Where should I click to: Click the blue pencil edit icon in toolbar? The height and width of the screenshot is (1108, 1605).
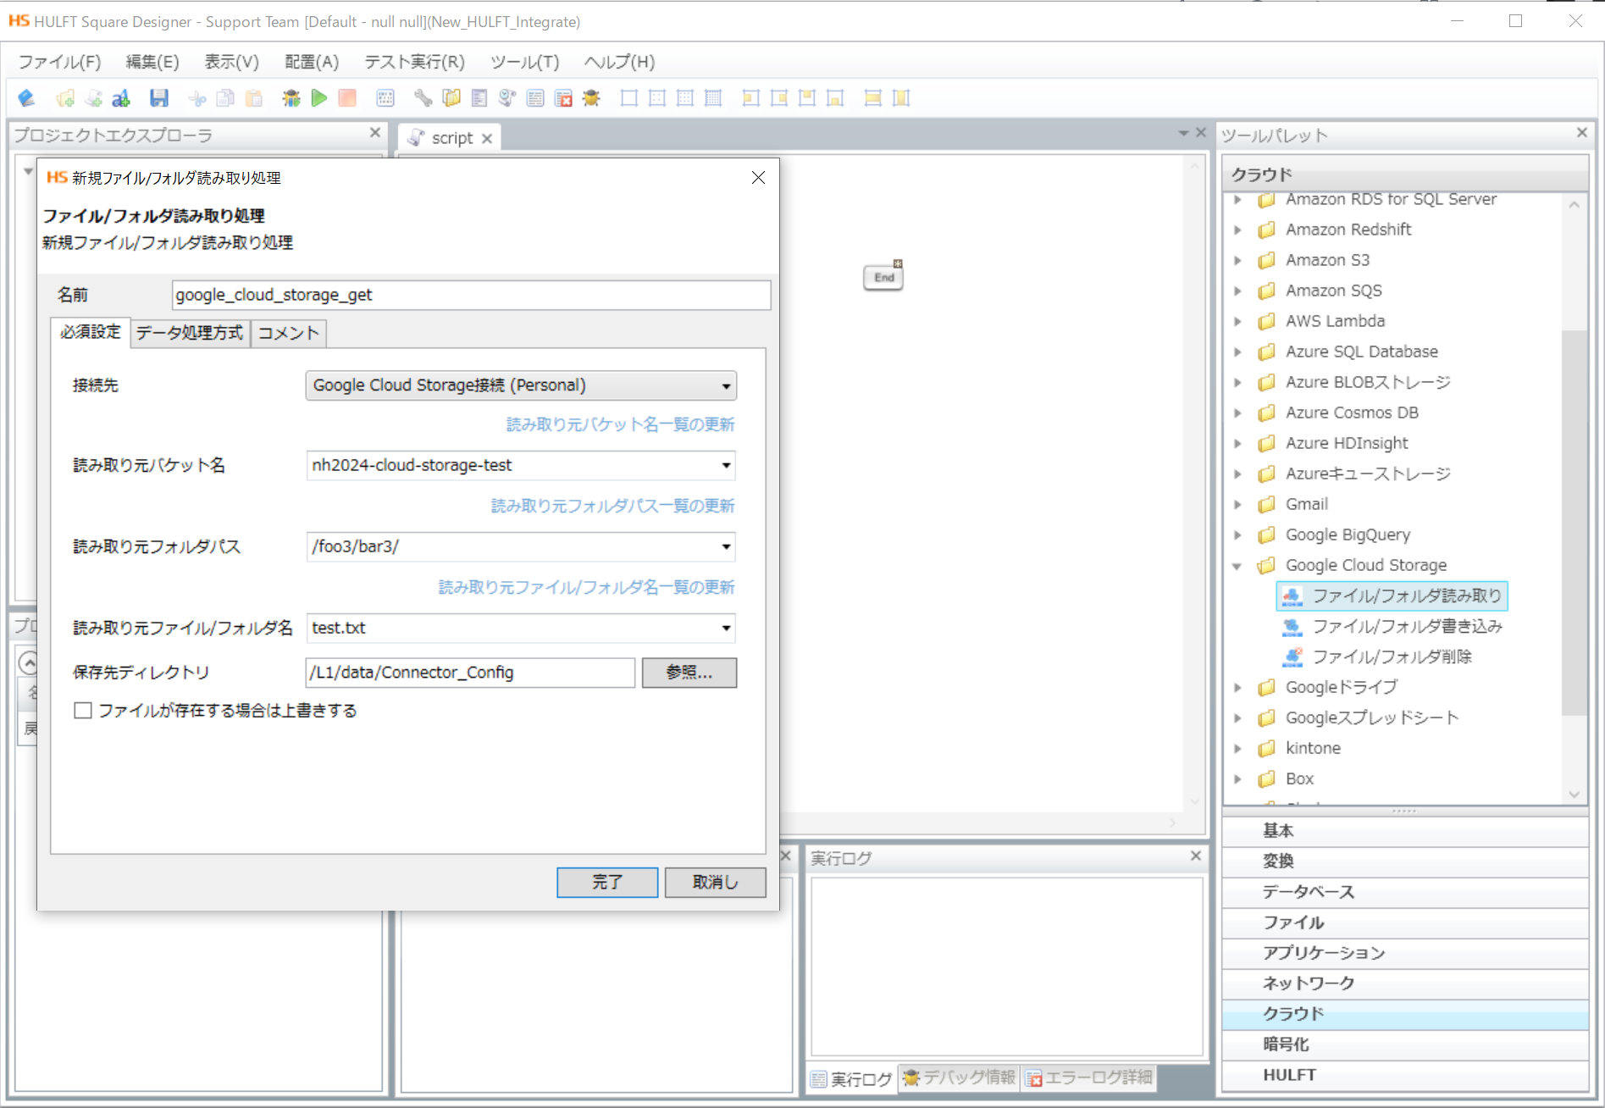tap(26, 98)
